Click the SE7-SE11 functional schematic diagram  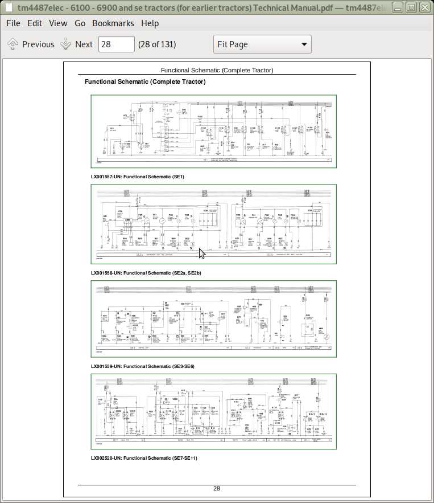pos(214,412)
